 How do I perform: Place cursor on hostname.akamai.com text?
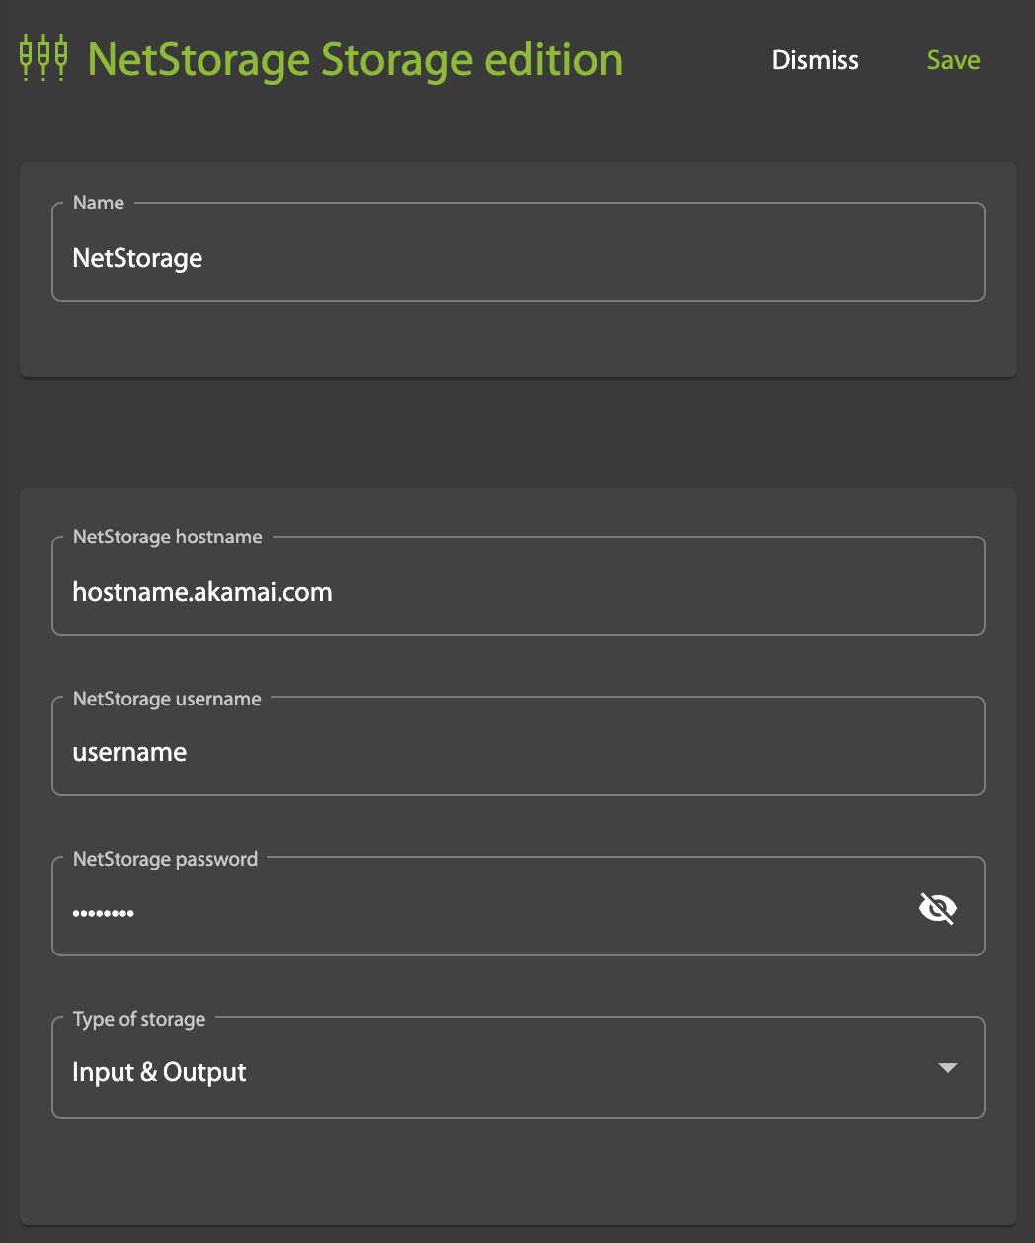tap(202, 592)
